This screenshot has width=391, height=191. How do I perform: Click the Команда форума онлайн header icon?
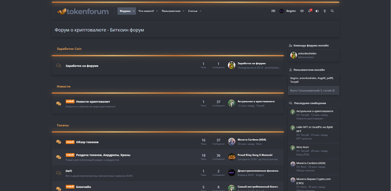[290, 45]
